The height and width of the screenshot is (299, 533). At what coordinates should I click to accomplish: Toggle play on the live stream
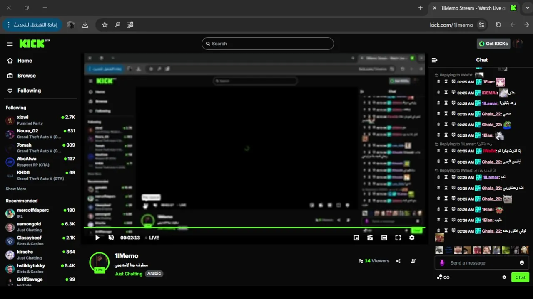click(x=97, y=238)
